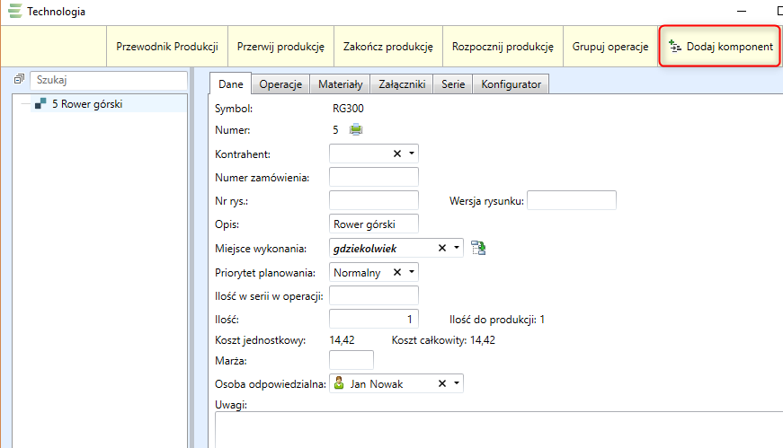783x448 pixels.
Task: Go to the Konfigurator tab
Action: [511, 84]
